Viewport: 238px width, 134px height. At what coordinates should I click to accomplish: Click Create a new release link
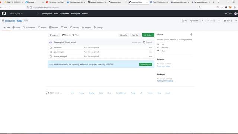click(x=164, y=66)
